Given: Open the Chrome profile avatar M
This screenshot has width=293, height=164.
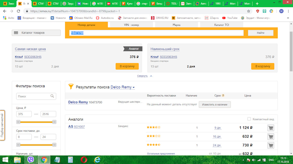Looking at the screenshot, I should tap(281, 11).
